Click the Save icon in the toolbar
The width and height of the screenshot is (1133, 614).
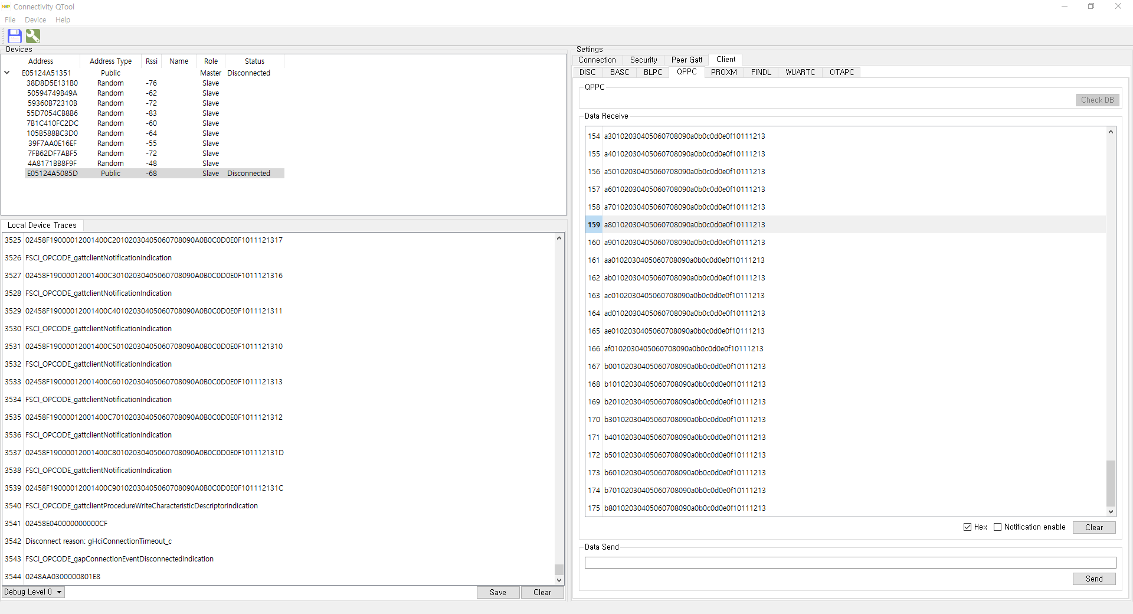[x=14, y=36]
